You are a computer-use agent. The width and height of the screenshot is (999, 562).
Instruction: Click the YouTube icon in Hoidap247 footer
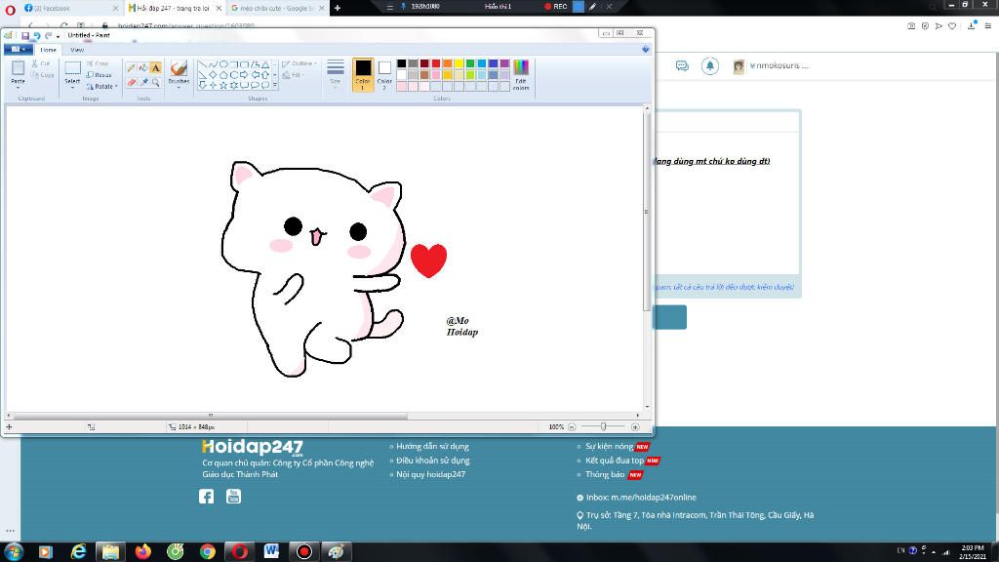pyautogui.click(x=234, y=497)
